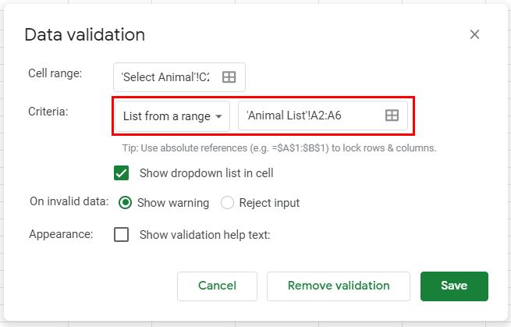Select the Show warning radio button
The width and height of the screenshot is (511, 327).
pyautogui.click(x=124, y=203)
